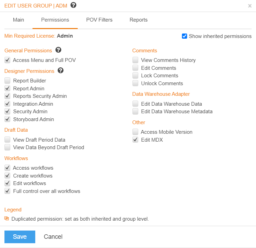Image resolution: width=256 pixels, height=248 pixels.
Task: Open the POV Filters tab
Action: [x=99, y=20]
